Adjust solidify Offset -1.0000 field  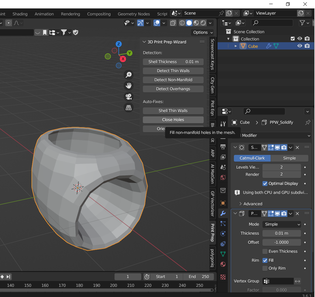pyautogui.click(x=281, y=242)
